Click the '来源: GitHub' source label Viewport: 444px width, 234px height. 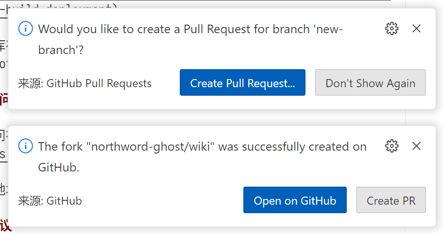[50, 201]
